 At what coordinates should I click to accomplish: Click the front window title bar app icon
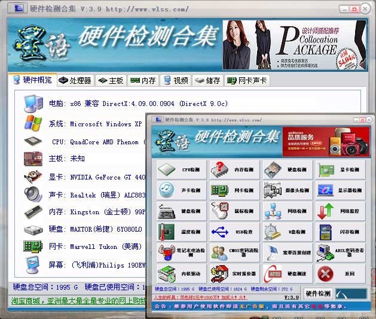158,119
